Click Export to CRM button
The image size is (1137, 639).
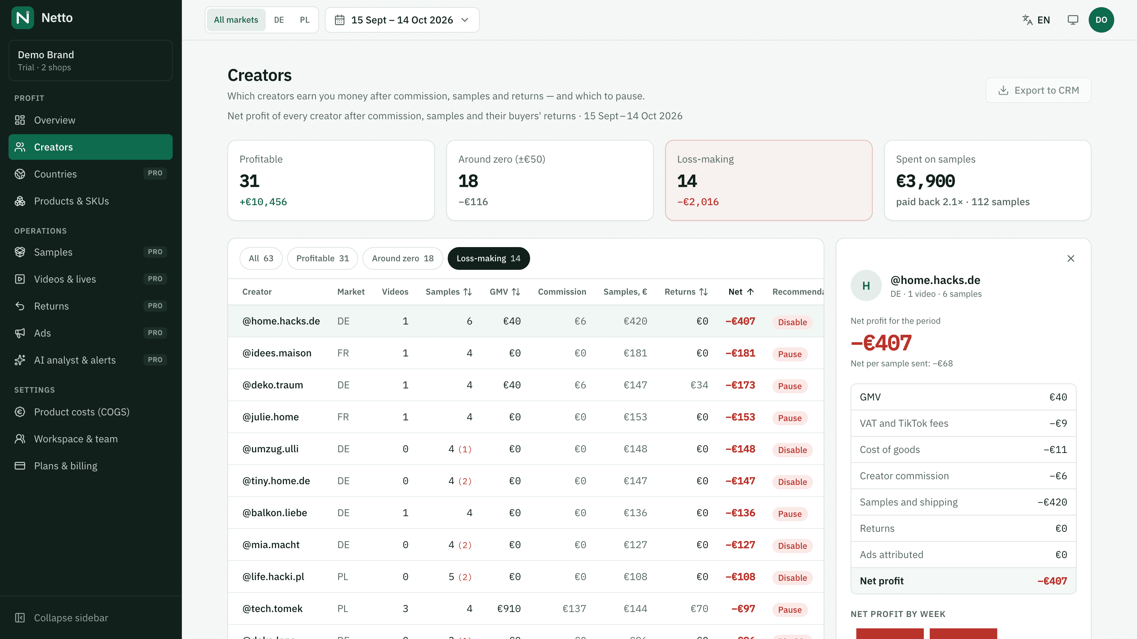pos(1038,91)
